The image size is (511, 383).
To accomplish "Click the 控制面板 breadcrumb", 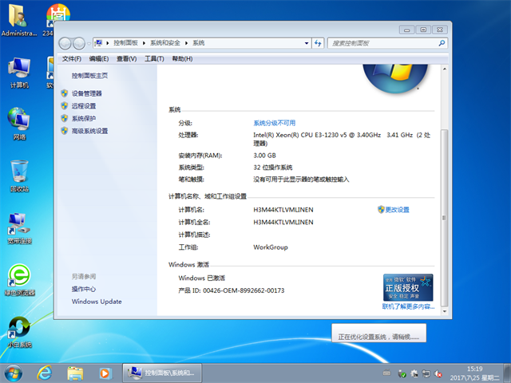I will click(x=125, y=43).
